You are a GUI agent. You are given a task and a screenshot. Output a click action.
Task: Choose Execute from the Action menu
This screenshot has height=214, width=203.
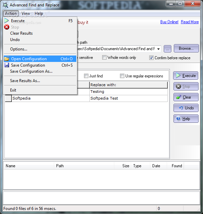(40, 21)
